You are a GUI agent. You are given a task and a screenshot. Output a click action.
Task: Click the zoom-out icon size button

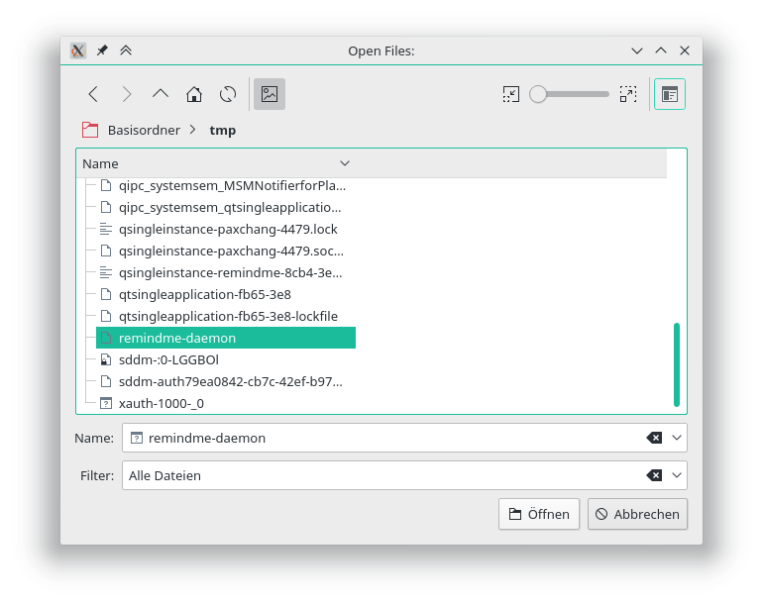(x=511, y=94)
